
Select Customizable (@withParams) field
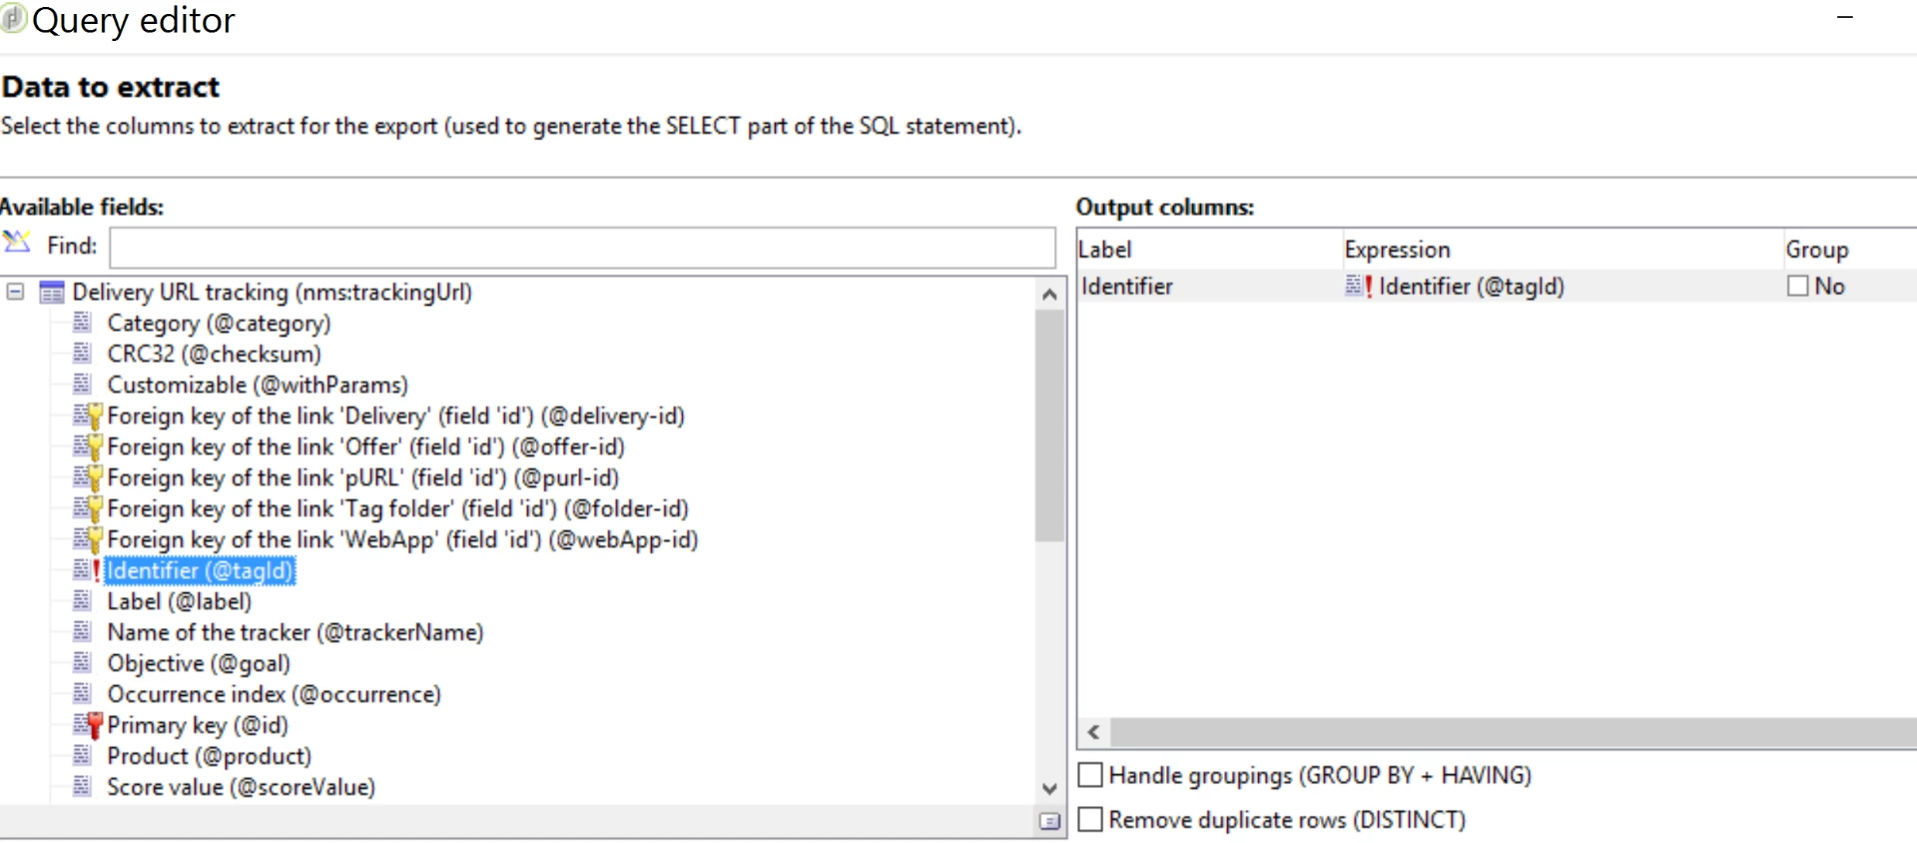point(258,386)
